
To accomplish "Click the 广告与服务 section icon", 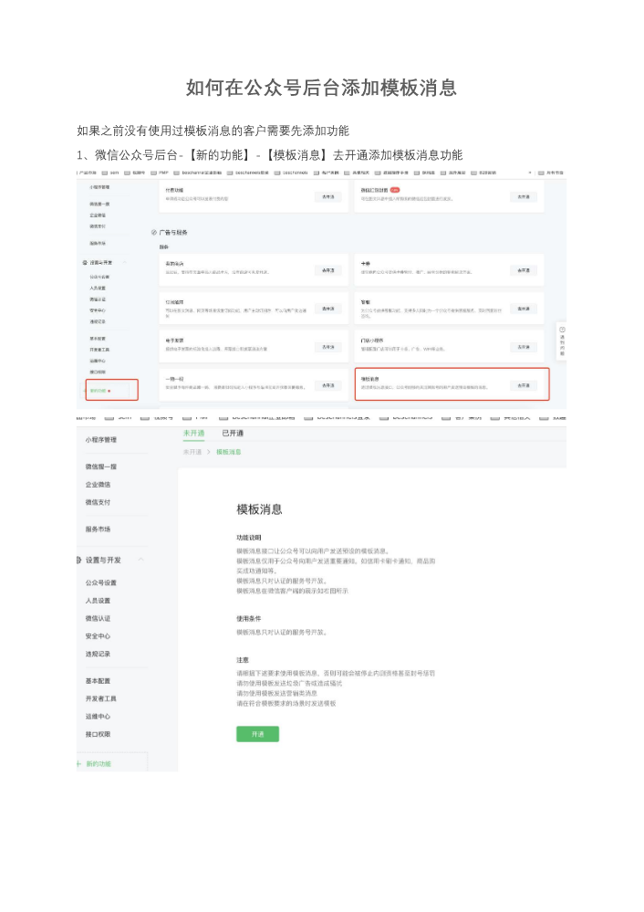I will 153,233.
